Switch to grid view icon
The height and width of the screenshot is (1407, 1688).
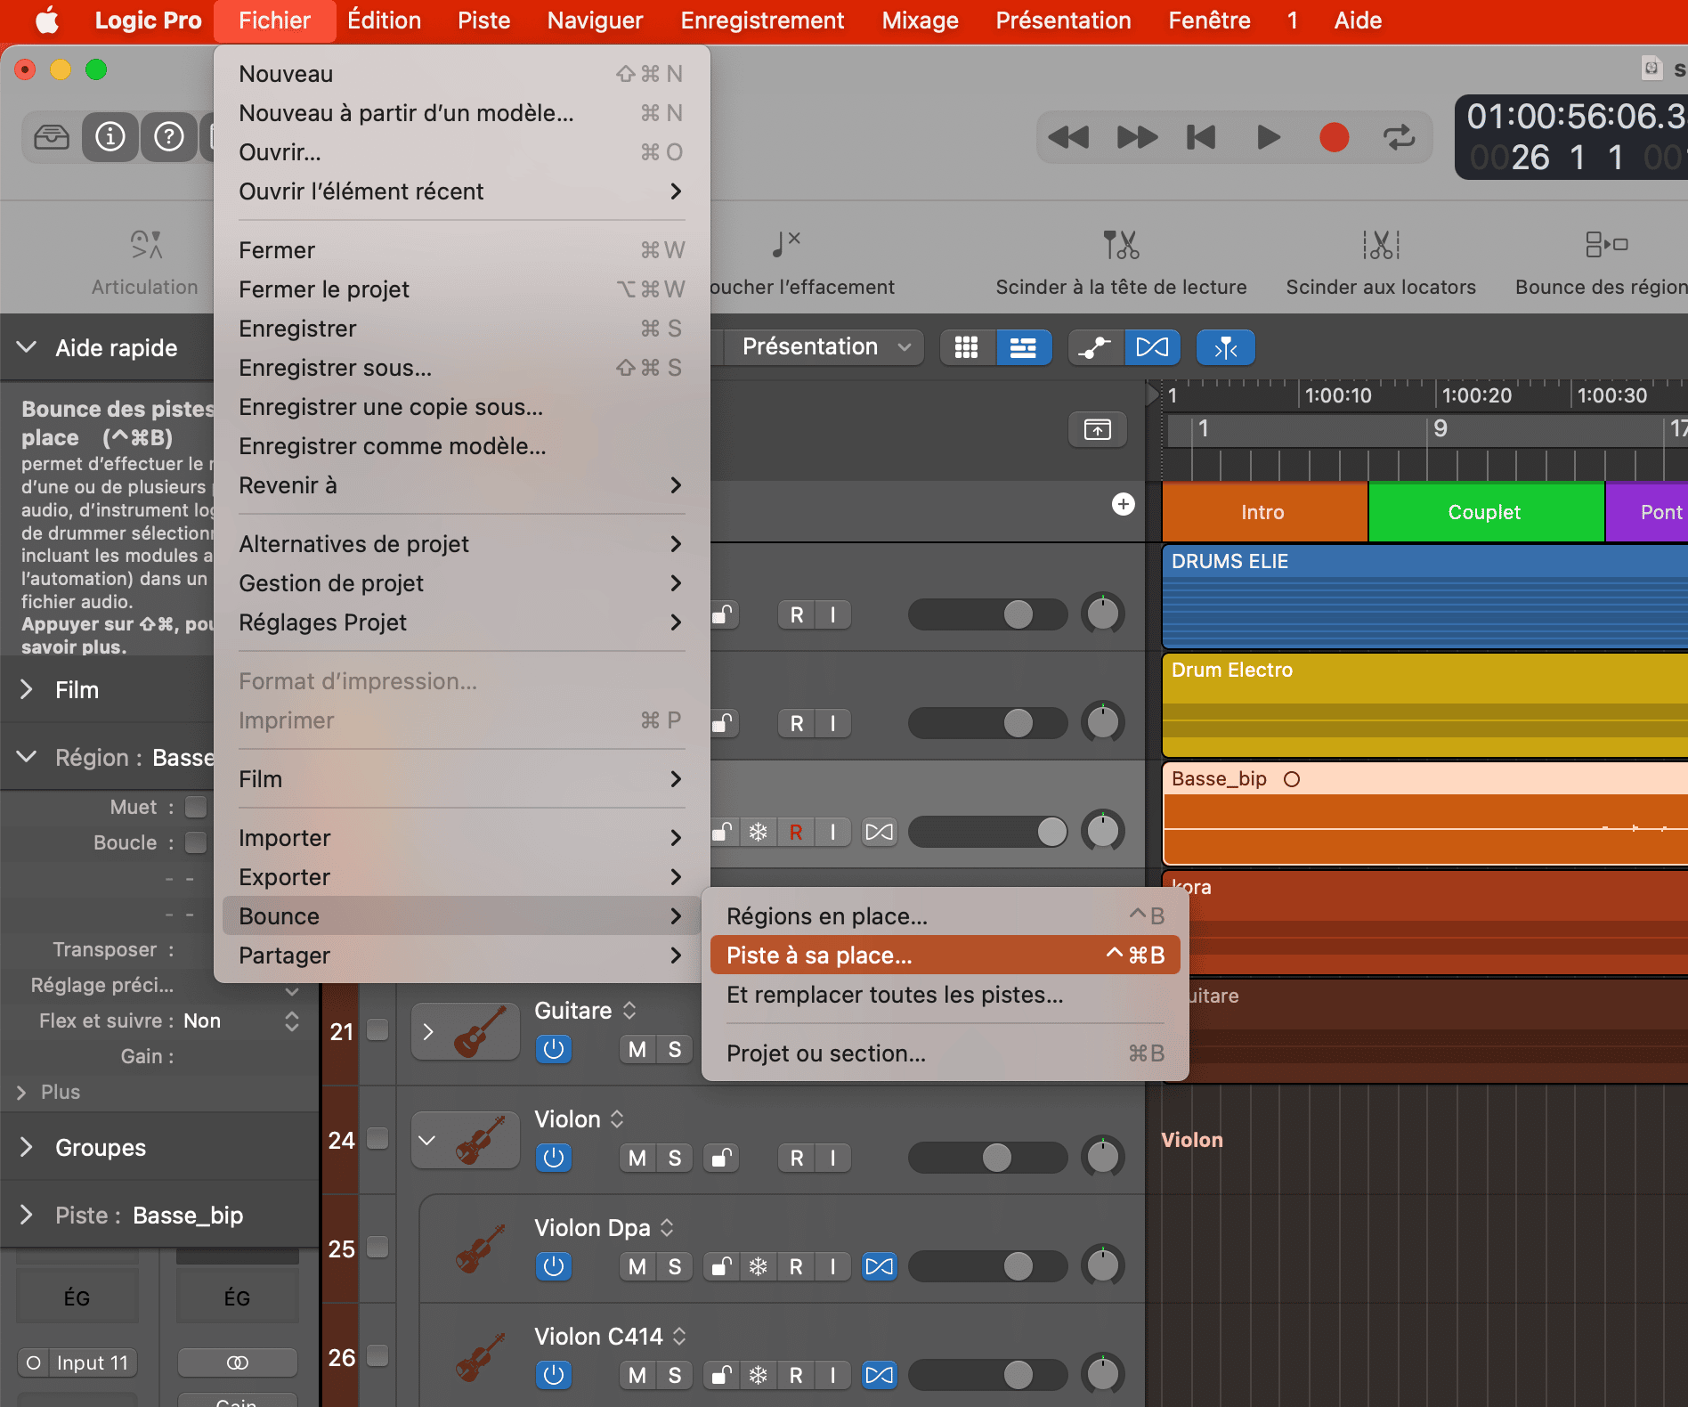[x=967, y=347]
